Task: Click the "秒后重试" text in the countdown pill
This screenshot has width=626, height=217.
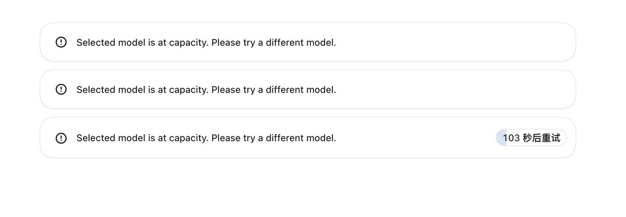Action: [541, 138]
